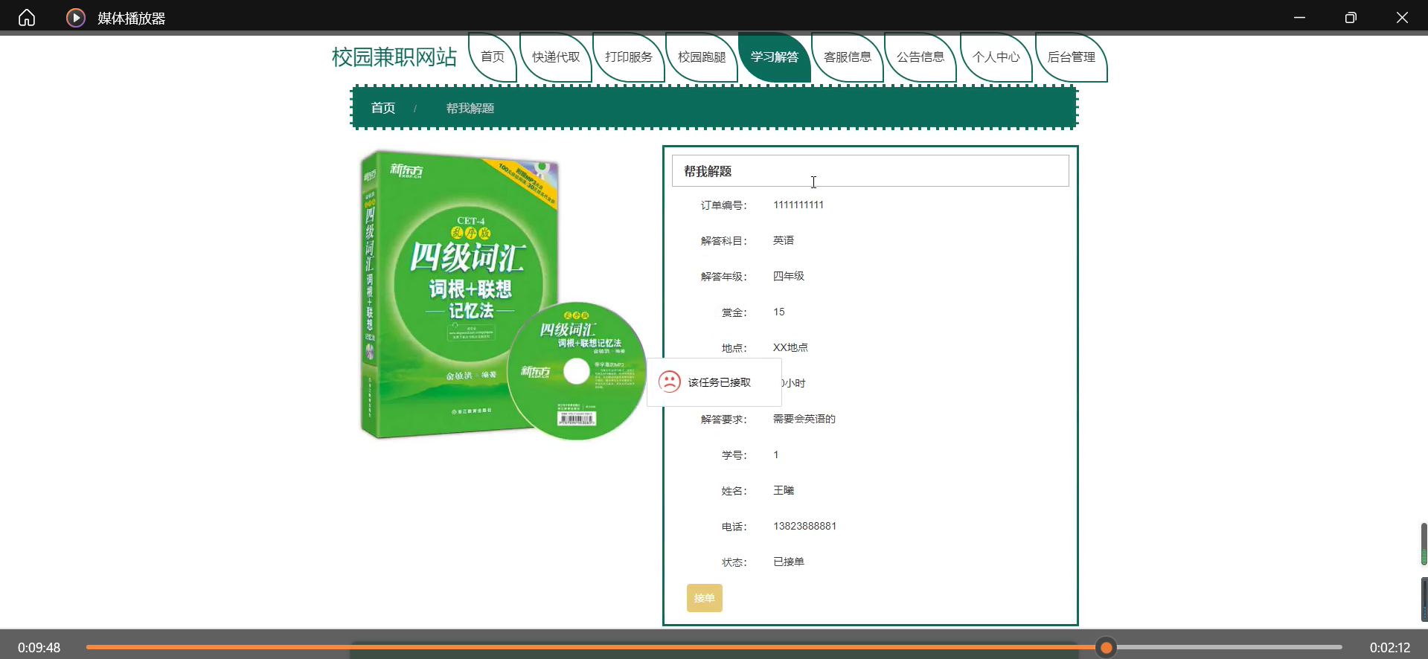
Task: Click the 接单 button
Action: 704,598
